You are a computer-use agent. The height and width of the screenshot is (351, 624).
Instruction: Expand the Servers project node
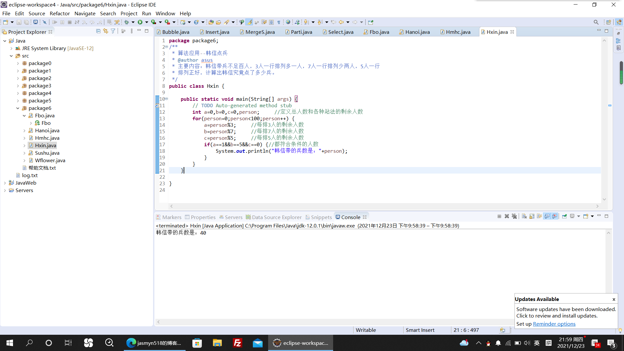coord(5,190)
